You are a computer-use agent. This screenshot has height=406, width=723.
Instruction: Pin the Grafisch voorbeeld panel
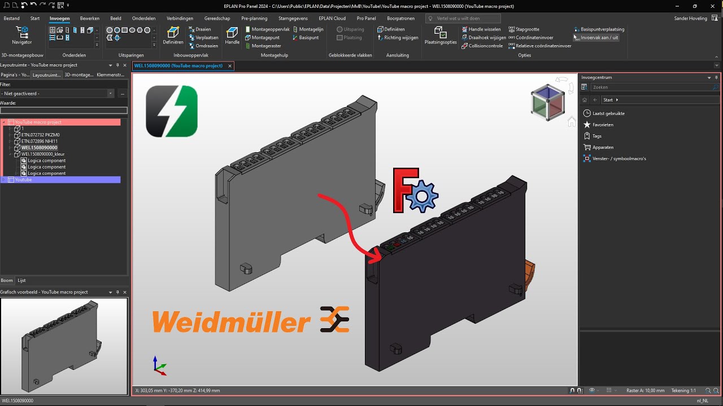click(x=117, y=292)
